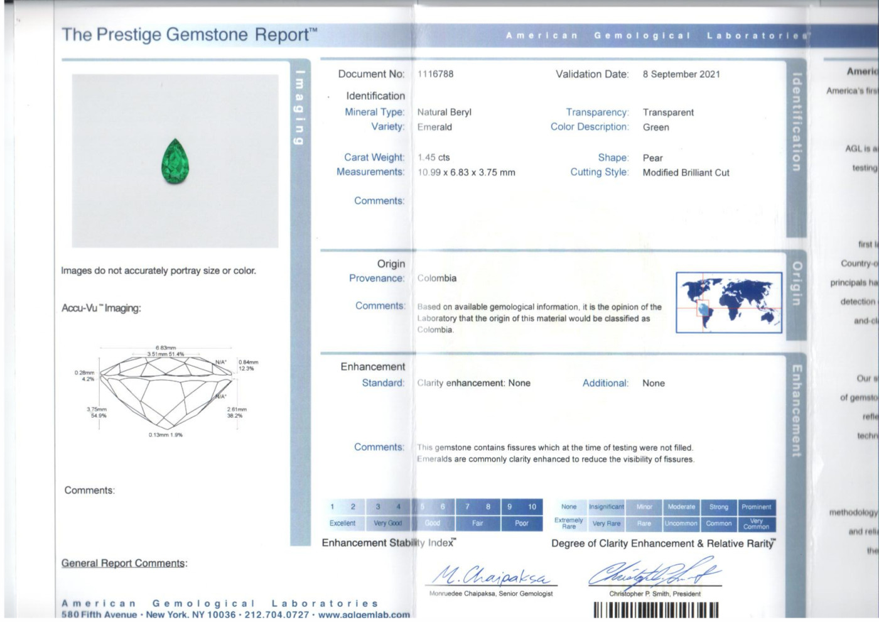Screen dimensions: 879x622
Task: Click the pear-shaped emerald photo
Action: click(176, 161)
